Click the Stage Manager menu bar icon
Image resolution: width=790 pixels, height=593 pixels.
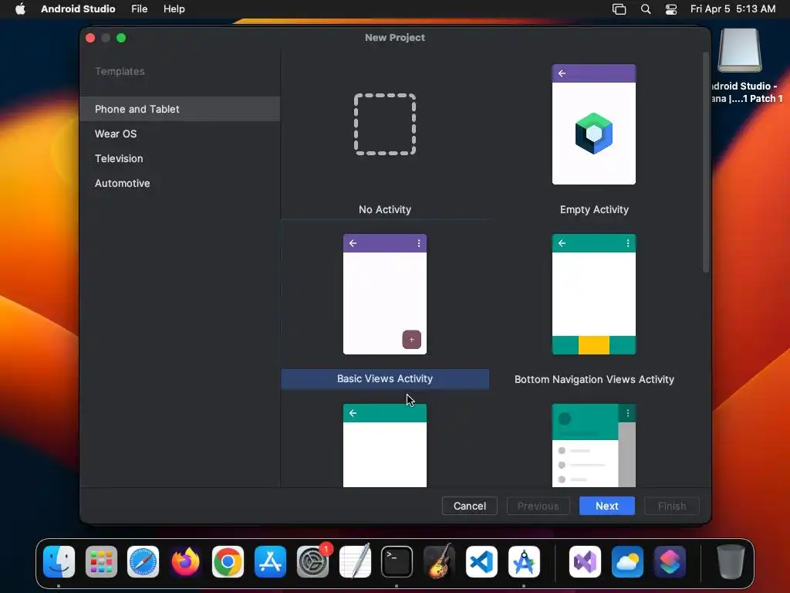pyautogui.click(x=619, y=9)
